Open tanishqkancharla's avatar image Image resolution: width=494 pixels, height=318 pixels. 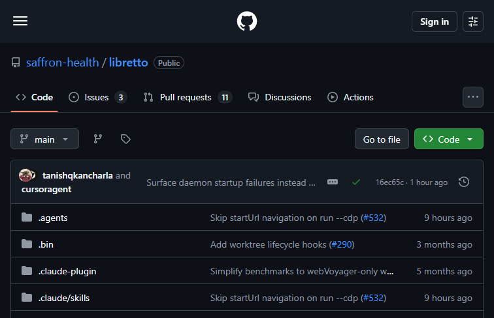[x=26, y=175]
